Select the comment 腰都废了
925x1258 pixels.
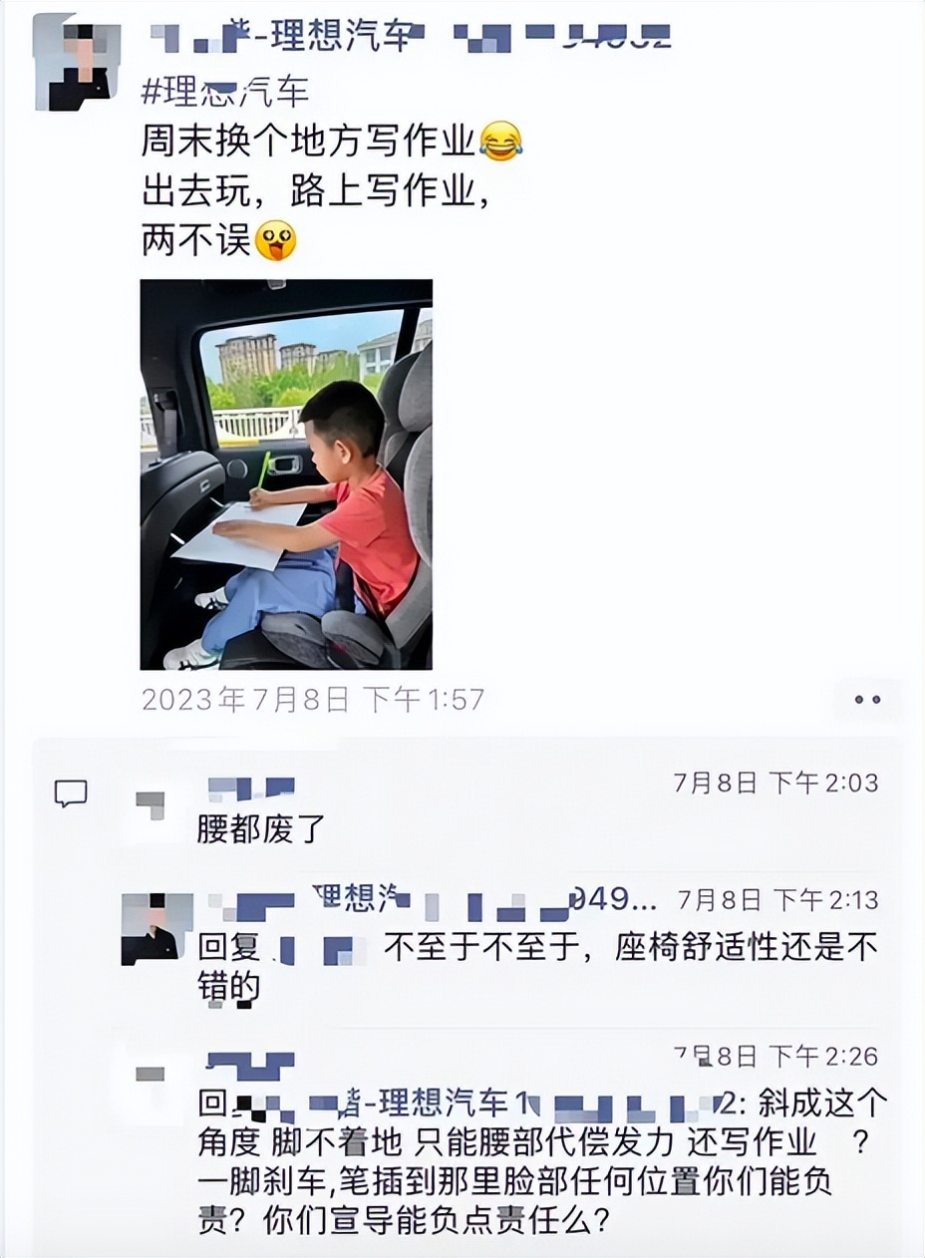[261, 829]
